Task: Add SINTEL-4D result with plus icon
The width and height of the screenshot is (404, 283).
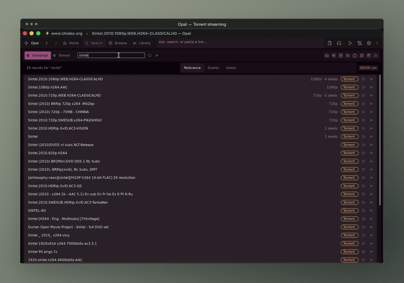Action: click(x=371, y=211)
